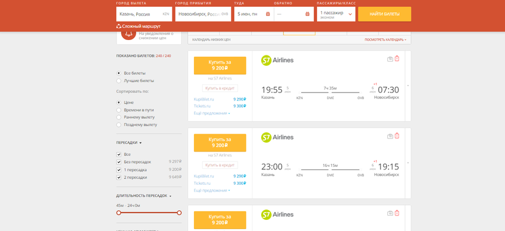The width and height of the screenshot is (505, 231).
Task: Toggle the '2 пересадки' checkbox
Action: [x=119, y=177]
